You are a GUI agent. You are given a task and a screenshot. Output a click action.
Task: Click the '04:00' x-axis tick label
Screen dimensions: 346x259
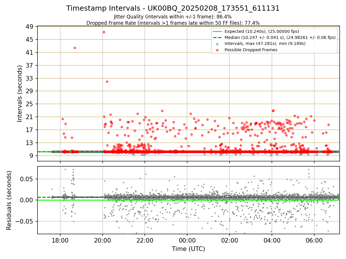coord(272,240)
